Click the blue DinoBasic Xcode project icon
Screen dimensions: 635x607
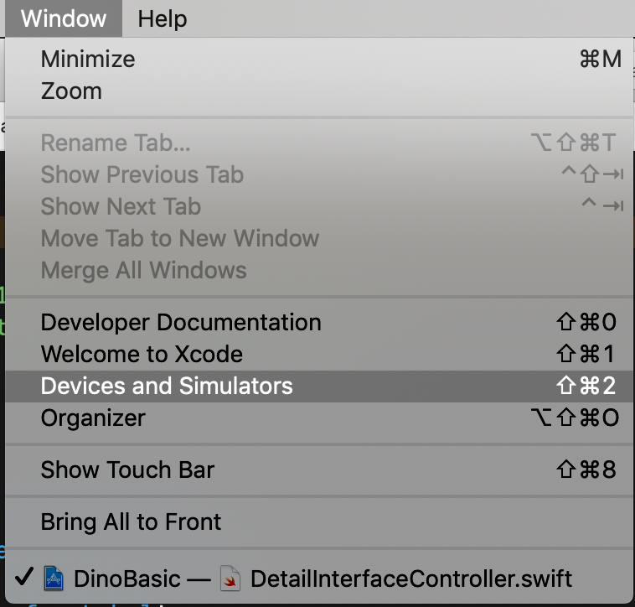(x=54, y=578)
